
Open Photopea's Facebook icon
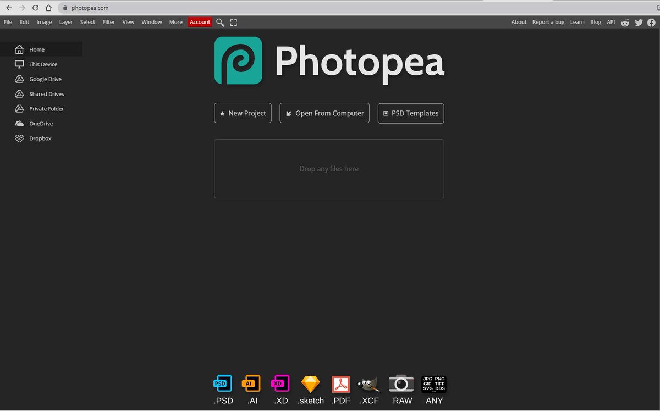pyautogui.click(x=652, y=23)
